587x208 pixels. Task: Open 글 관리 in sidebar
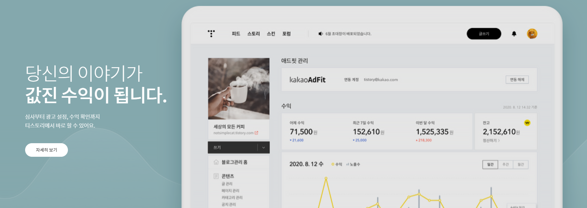click(x=227, y=184)
